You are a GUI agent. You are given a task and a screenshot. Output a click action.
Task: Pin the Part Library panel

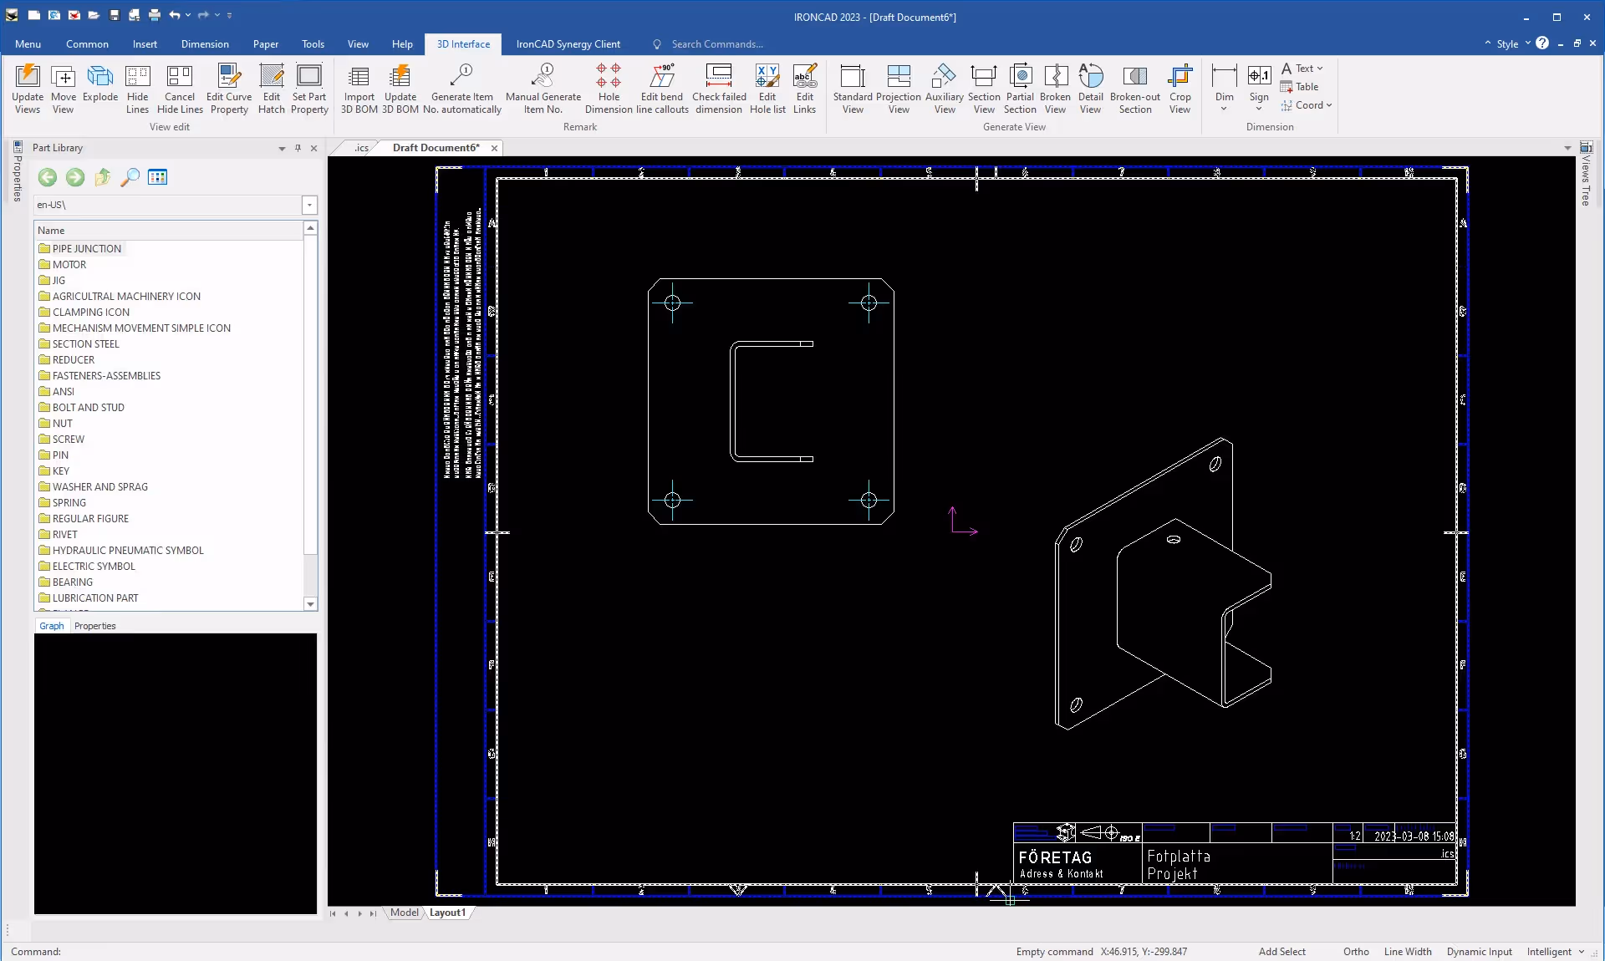click(x=298, y=148)
